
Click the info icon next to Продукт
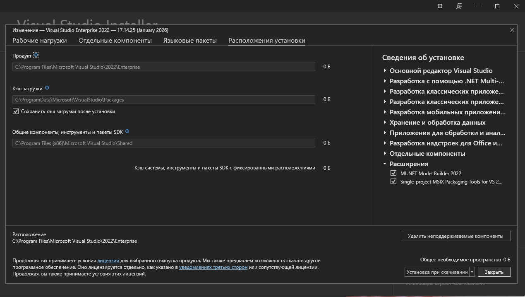coord(36,55)
